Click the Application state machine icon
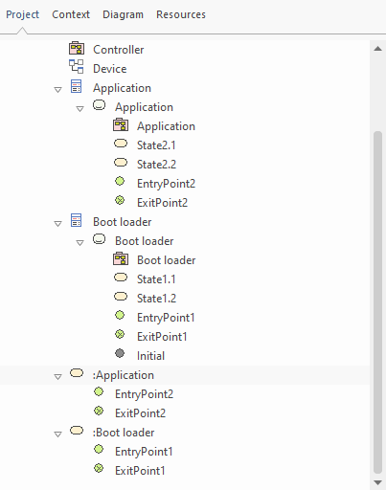Viewport: 386px width, 490px height. coord(99,105)
